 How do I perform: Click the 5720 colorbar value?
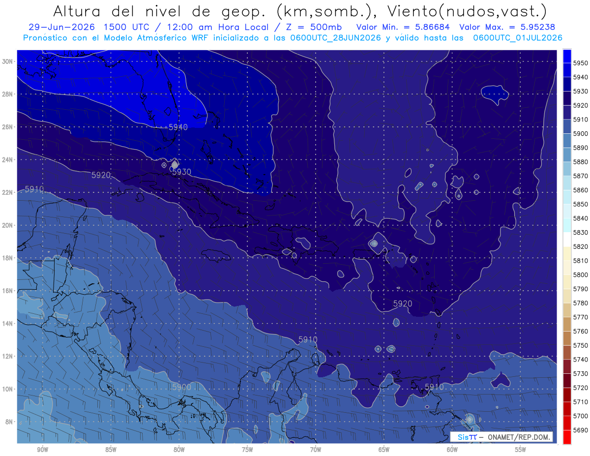[x=581, y=388]
